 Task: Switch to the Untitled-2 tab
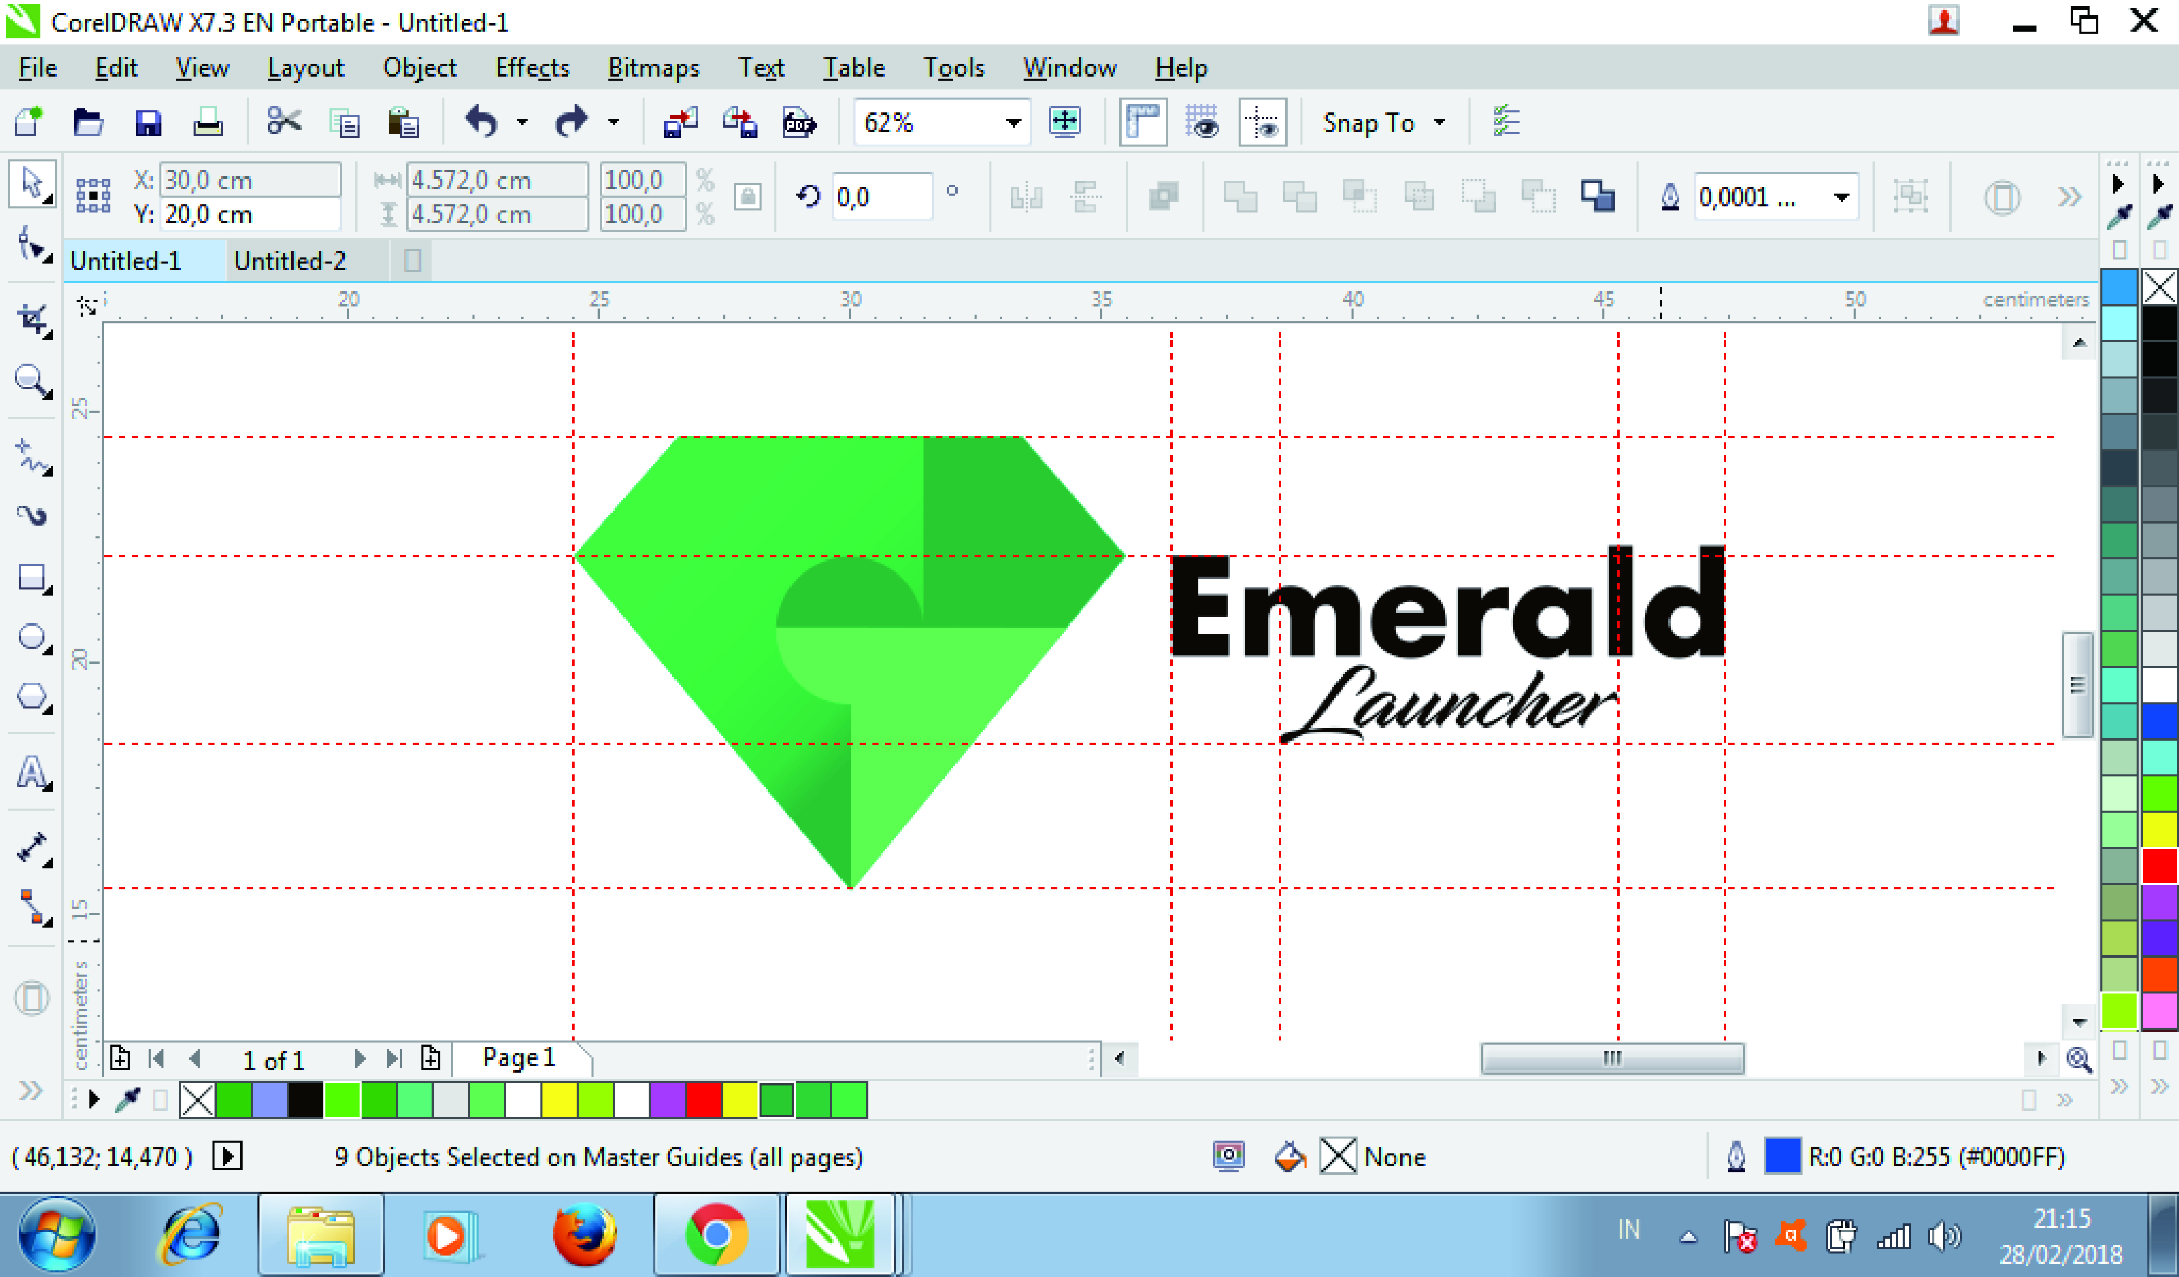tap(290, 260)
